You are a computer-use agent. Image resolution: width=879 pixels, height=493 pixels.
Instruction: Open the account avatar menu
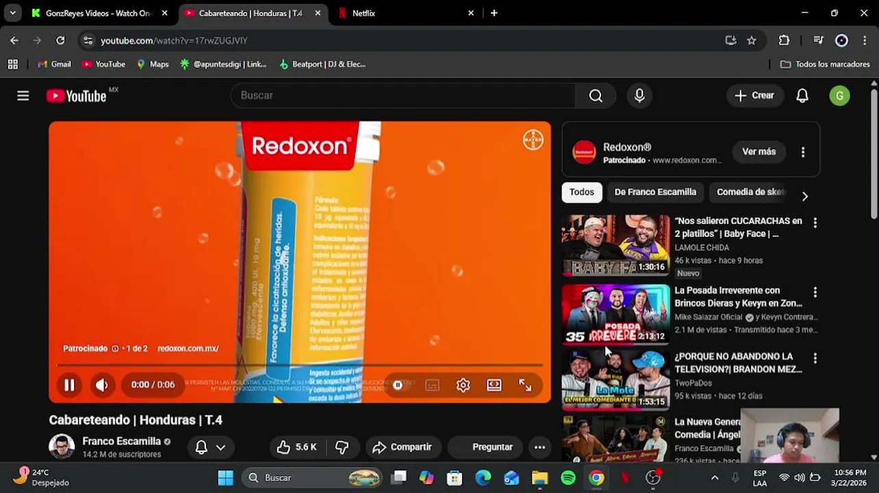pos(839,96)
